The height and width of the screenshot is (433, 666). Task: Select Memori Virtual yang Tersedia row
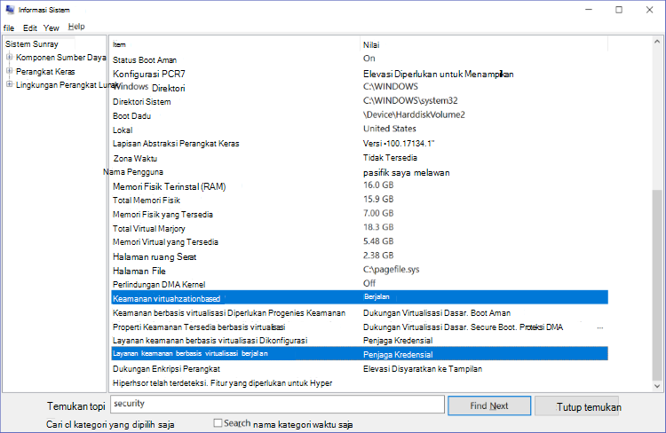(360, 242)
